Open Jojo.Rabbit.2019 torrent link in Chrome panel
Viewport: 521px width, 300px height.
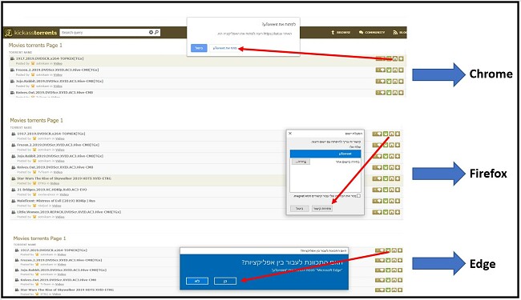(x=59, y=82)
